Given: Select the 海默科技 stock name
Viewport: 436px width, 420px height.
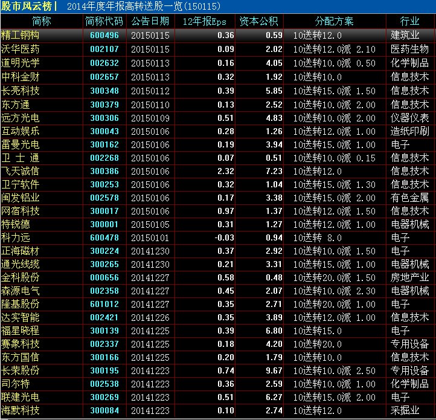Looking at the screenshot, I should [21, 410].
